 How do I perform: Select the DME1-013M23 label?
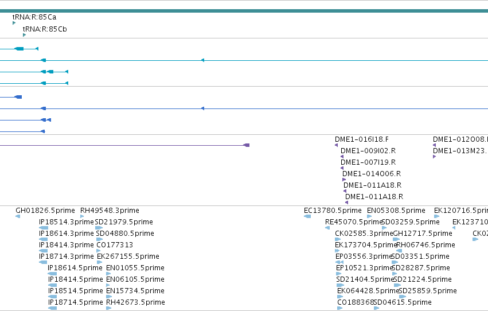point(460,151)
